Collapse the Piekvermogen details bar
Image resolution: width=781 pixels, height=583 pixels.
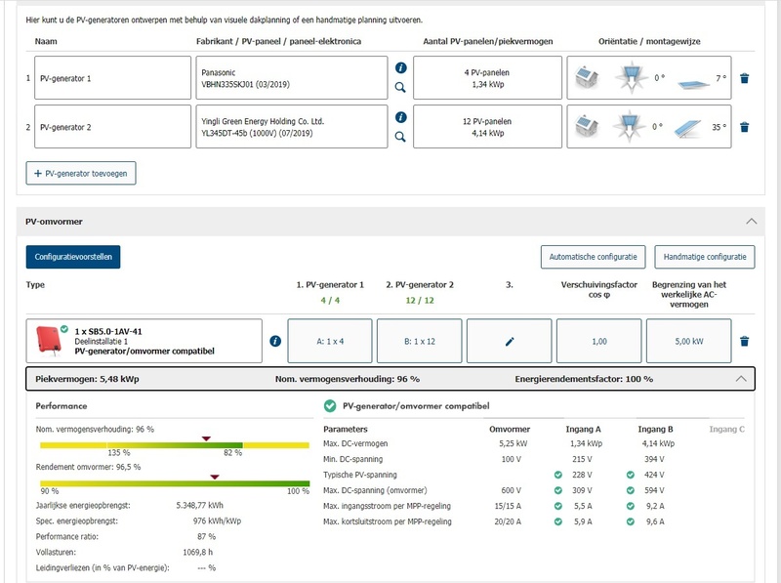(741, 379)
